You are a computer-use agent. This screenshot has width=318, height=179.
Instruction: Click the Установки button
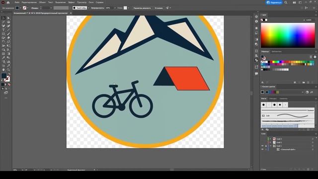(159, 8)
